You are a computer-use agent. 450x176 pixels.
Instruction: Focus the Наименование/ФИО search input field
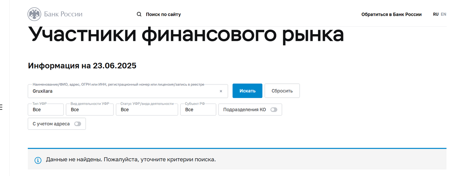pyautogui.click(x=128, y=91)
